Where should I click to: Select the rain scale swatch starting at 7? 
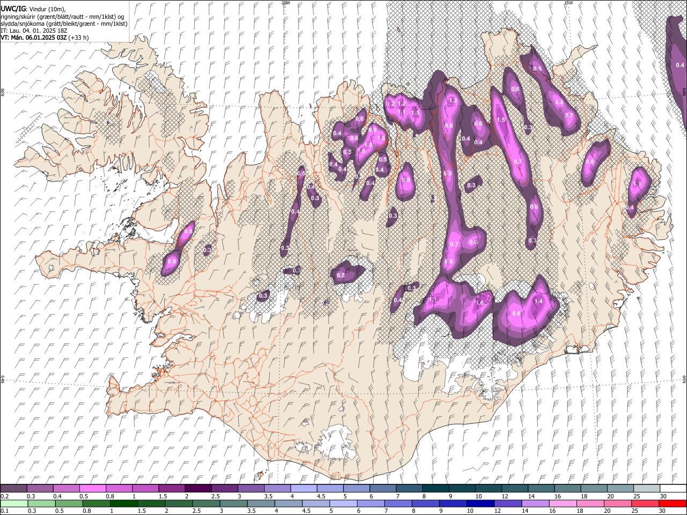click(398, 503)
